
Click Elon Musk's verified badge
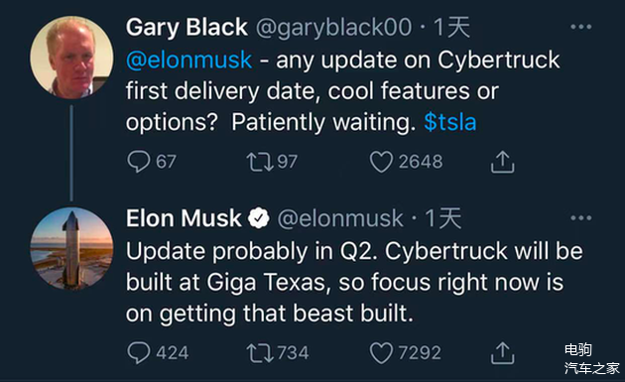259,218
